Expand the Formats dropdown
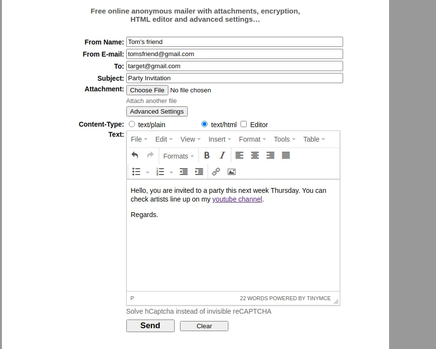Screen dimensions: 436x349 (179, 156)
